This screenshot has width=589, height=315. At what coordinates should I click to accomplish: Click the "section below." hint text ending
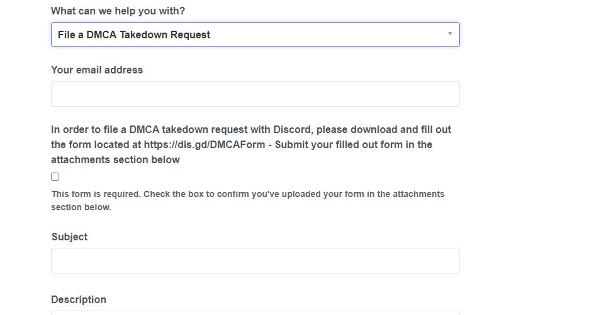[81, 208]
